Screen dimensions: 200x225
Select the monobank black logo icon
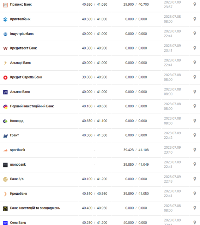(x=5, y=165)
